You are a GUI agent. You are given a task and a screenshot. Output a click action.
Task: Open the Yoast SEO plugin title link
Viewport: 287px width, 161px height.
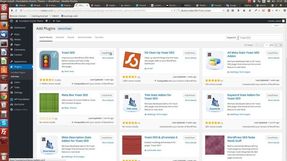tap(68, 53)
